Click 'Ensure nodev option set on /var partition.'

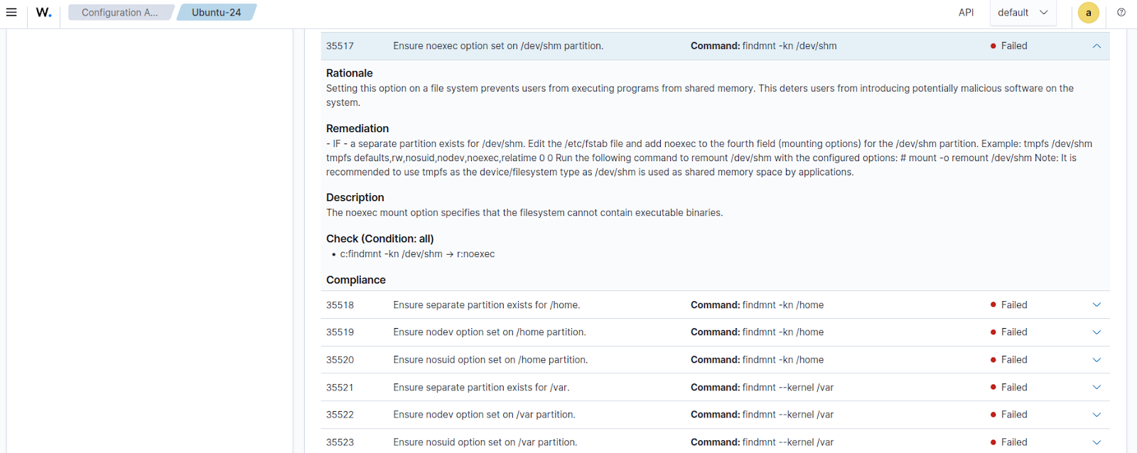click(484, 415)
